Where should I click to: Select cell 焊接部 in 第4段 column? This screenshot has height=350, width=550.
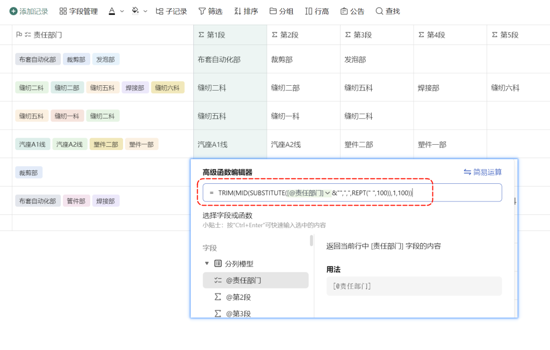point(450,87)
